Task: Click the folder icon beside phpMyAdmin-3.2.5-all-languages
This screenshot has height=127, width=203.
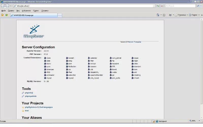Action: [x=23, y=107]
